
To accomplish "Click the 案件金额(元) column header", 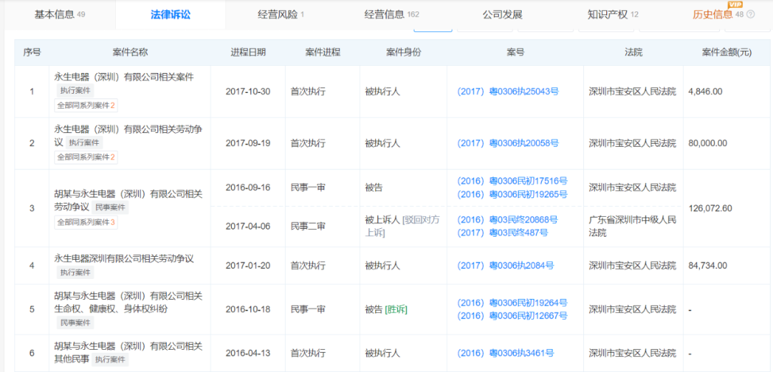I will point(726,52).
